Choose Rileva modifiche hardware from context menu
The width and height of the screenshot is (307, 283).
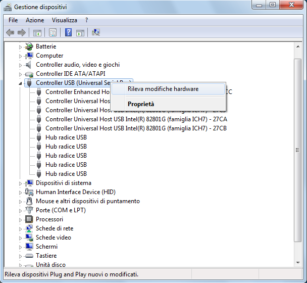(x=168, y=89)
